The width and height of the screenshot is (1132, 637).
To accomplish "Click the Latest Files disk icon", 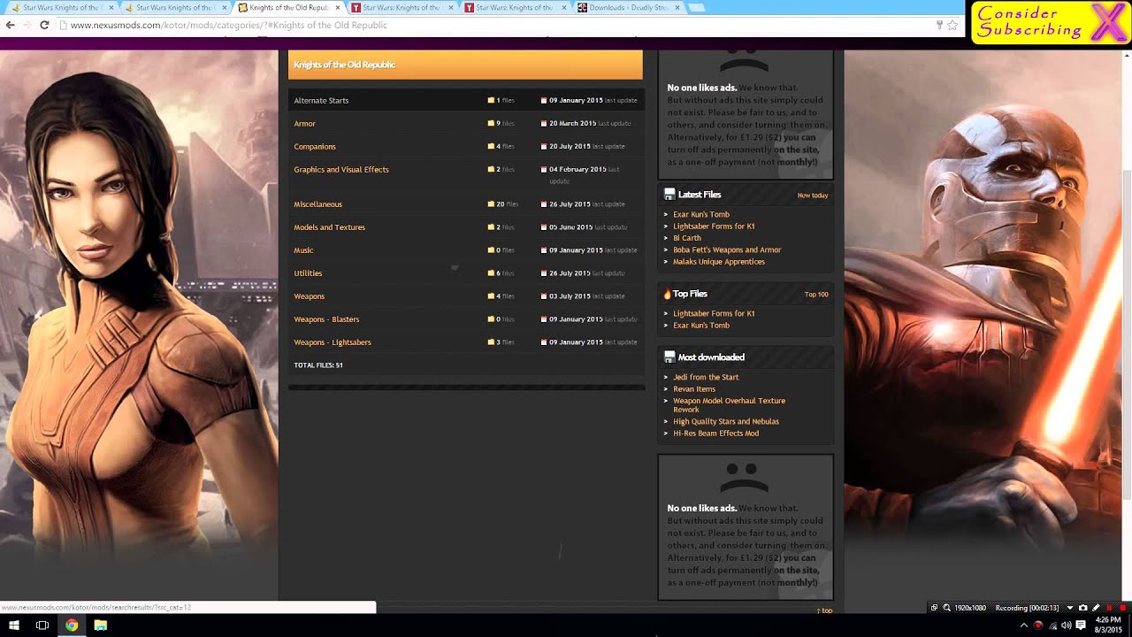I will 669,195.
